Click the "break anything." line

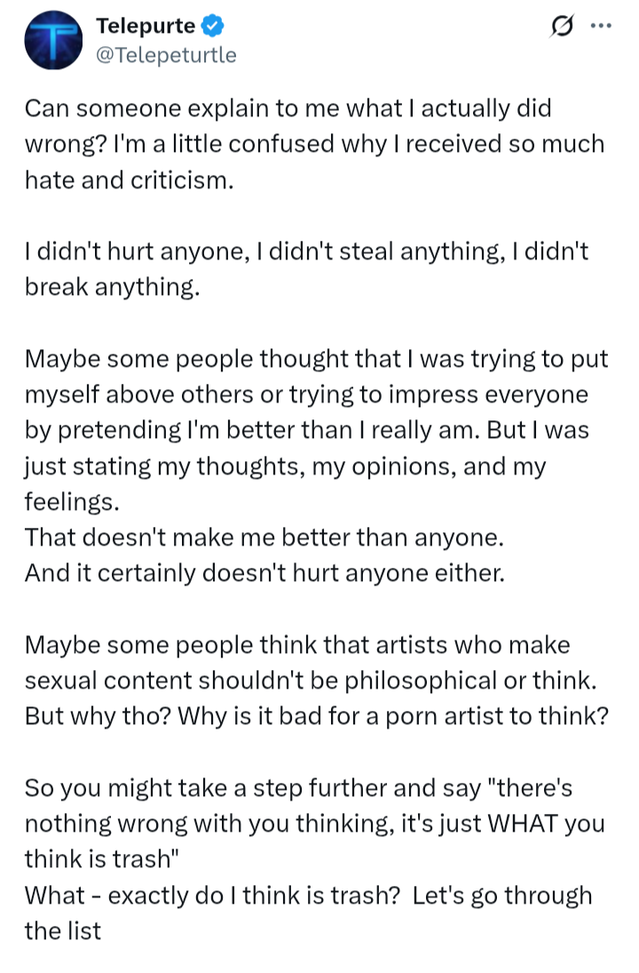click(112, 287)
